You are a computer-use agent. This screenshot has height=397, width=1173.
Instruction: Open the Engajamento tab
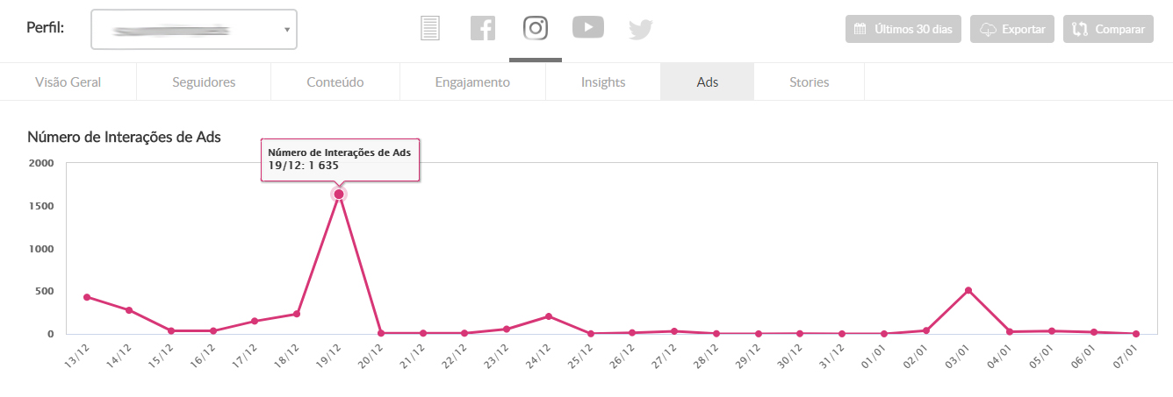tap(472, 82)
